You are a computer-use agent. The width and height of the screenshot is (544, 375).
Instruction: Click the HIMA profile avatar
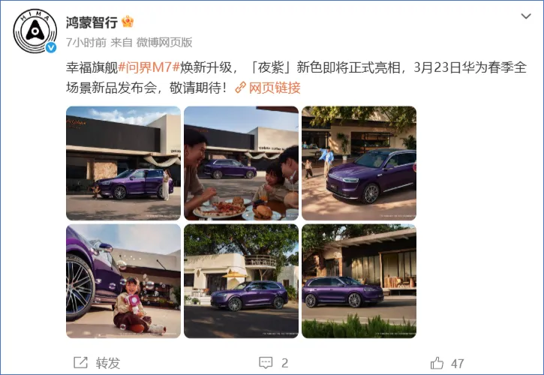tap(35, 31)
